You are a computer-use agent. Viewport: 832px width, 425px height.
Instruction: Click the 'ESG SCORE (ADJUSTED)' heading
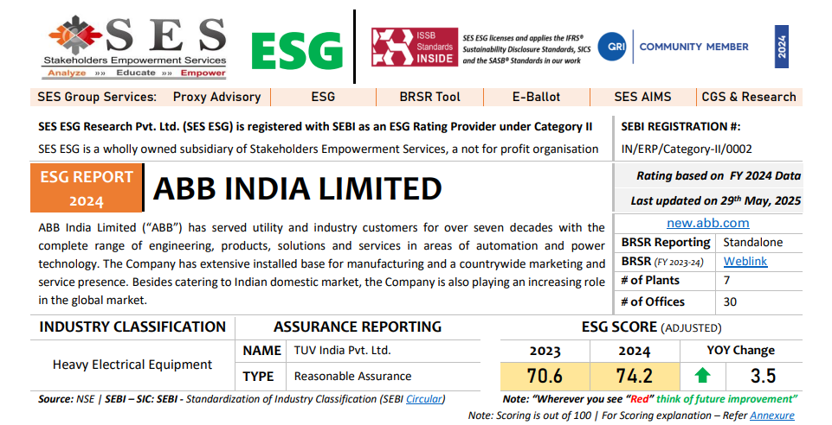point(652,327)
